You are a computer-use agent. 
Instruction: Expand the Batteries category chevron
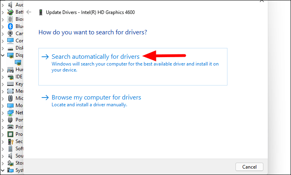pos(2,12)
